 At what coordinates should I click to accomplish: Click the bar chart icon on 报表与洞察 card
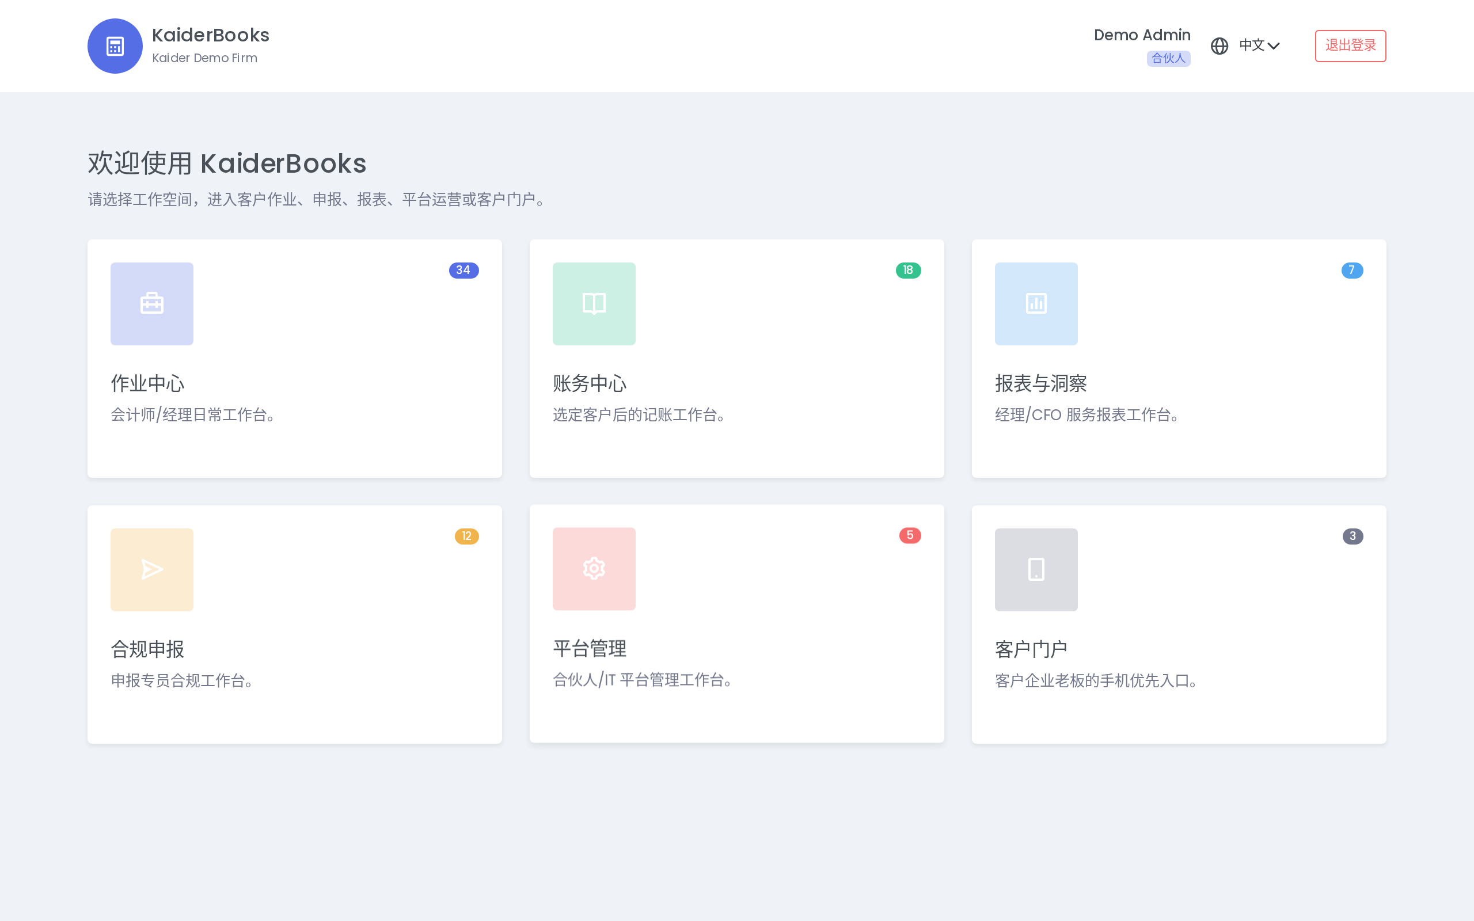[1036, 303]
